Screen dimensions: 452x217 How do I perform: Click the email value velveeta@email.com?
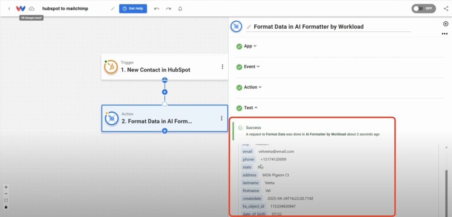pyautogui.click(x=276, y=152)
